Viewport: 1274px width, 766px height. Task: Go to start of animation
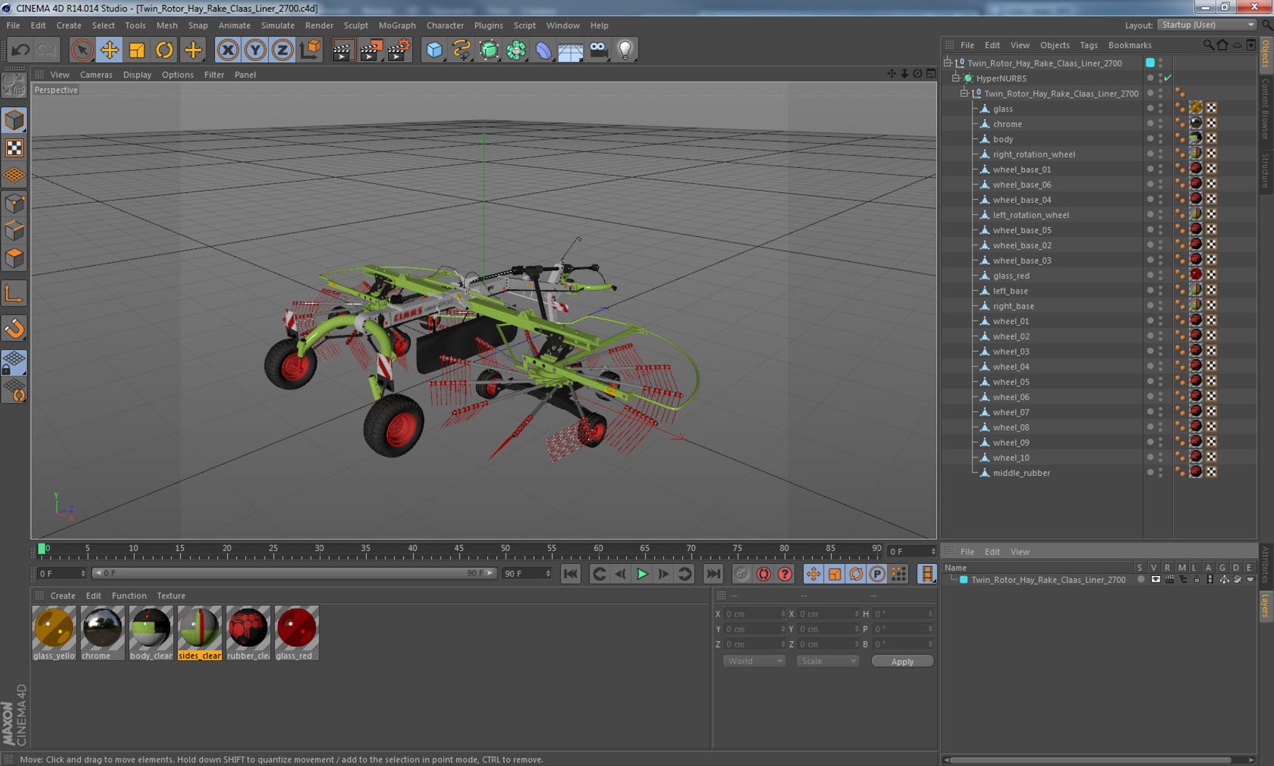point(570,574)
